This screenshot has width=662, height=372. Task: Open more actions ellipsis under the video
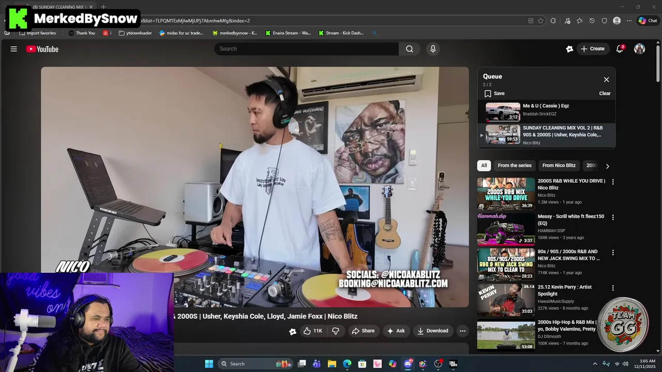[463, 331]
